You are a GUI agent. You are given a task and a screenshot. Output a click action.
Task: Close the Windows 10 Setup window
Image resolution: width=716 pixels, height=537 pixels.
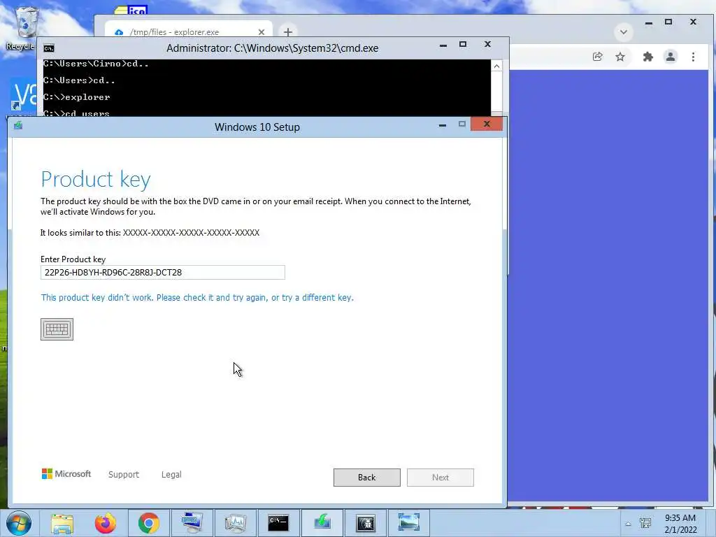click(487, 124)
